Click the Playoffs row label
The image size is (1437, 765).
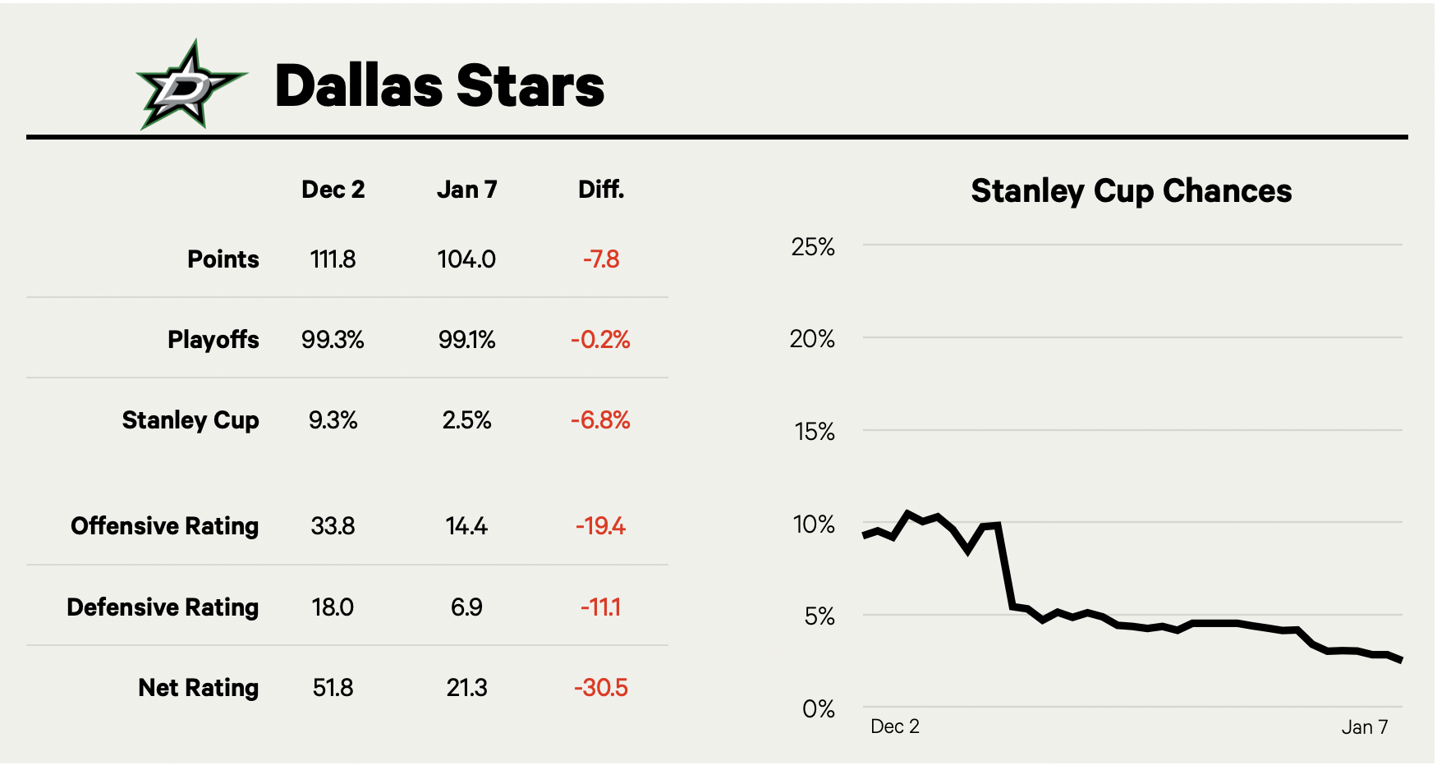pyautogui.click(x=213, y=340)
